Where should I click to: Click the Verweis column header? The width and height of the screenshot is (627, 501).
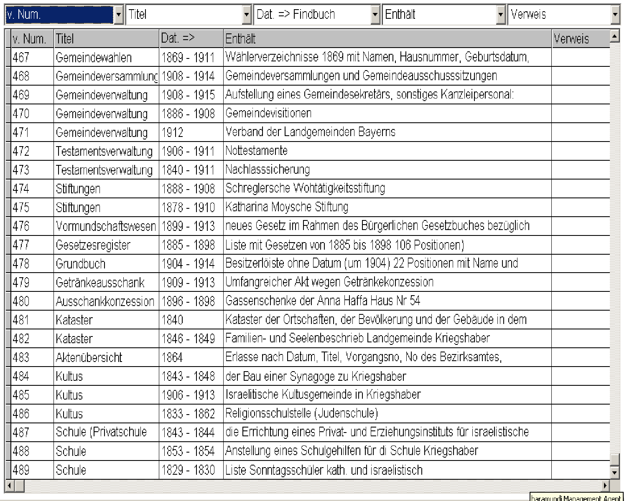point(580,39)
